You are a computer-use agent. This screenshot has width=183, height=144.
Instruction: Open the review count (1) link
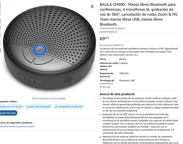[x=116, y=32]
